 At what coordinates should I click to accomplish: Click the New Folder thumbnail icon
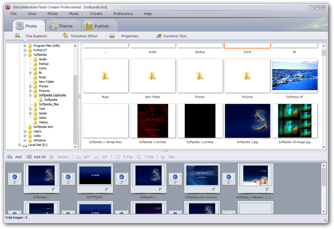[153, 75]
